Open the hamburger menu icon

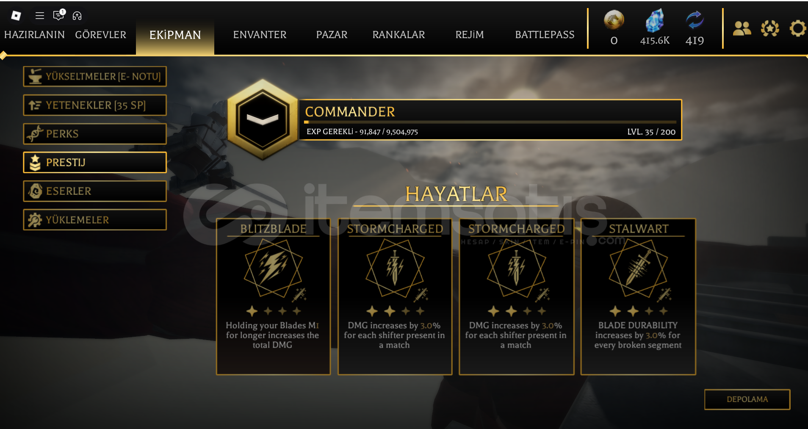coord(40,16)
